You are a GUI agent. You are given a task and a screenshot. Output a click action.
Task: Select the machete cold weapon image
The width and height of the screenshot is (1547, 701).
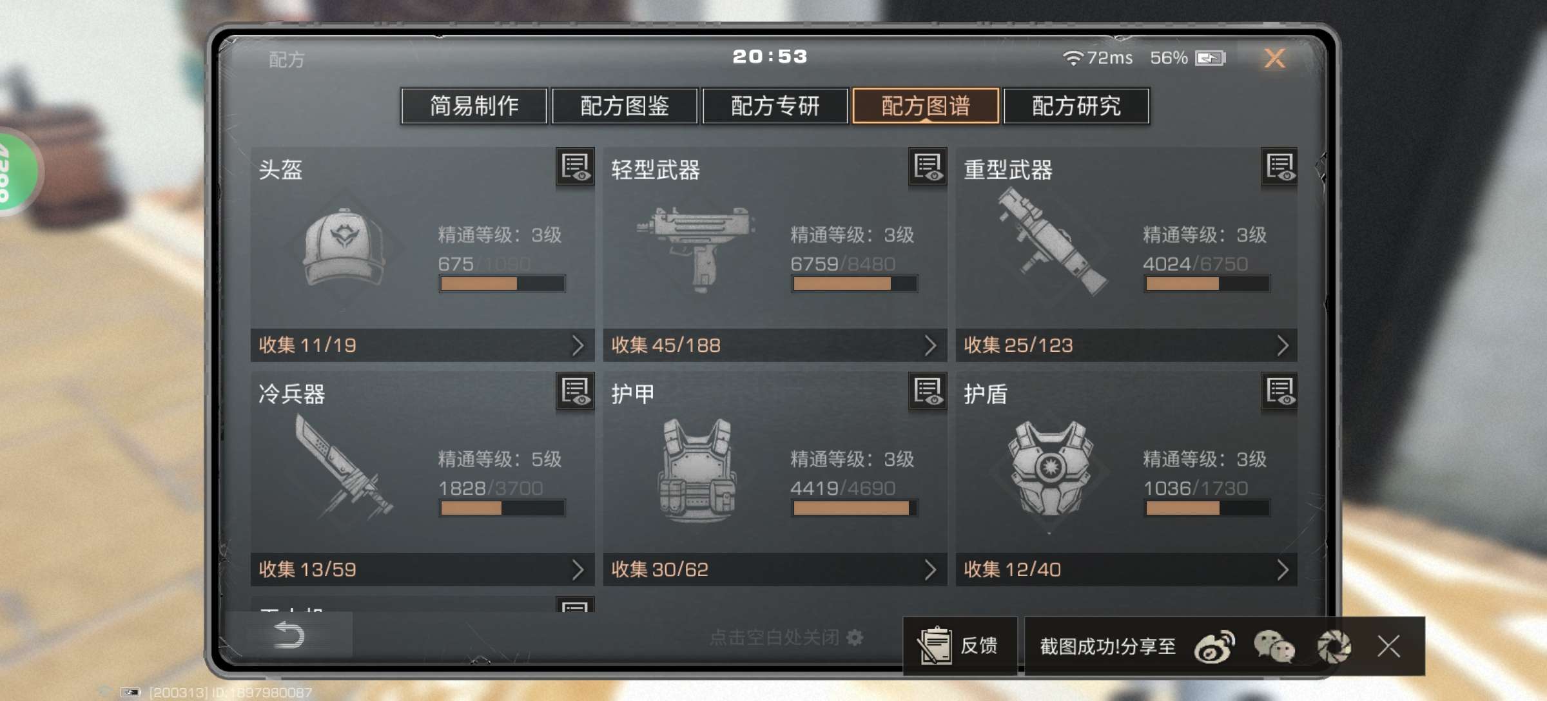(x=343, y=466)
